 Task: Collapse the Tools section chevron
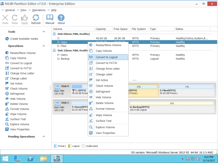coord(44,32)
